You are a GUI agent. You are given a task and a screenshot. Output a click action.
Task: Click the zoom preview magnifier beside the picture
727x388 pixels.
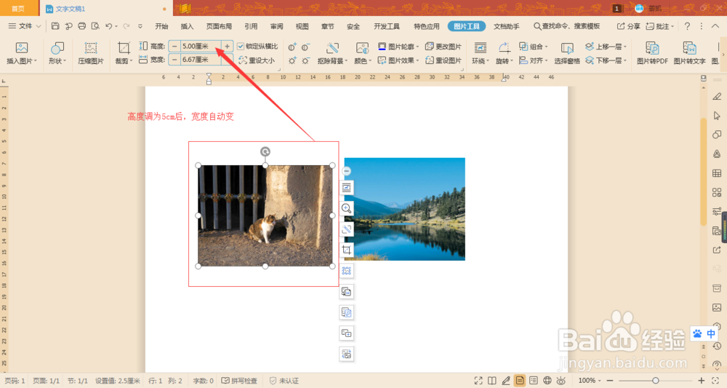[346, 208]
